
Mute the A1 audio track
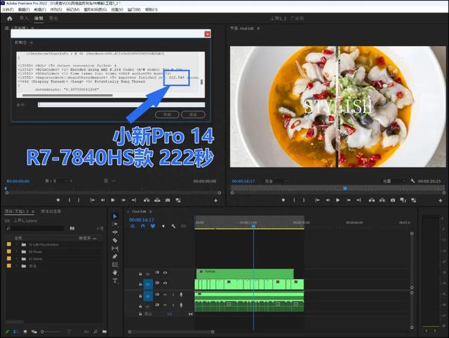tap(166, 295)
